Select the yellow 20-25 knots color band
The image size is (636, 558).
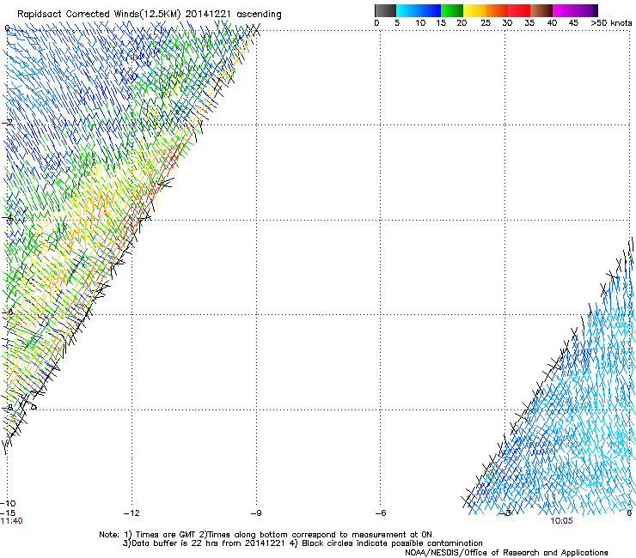[474, 10]
